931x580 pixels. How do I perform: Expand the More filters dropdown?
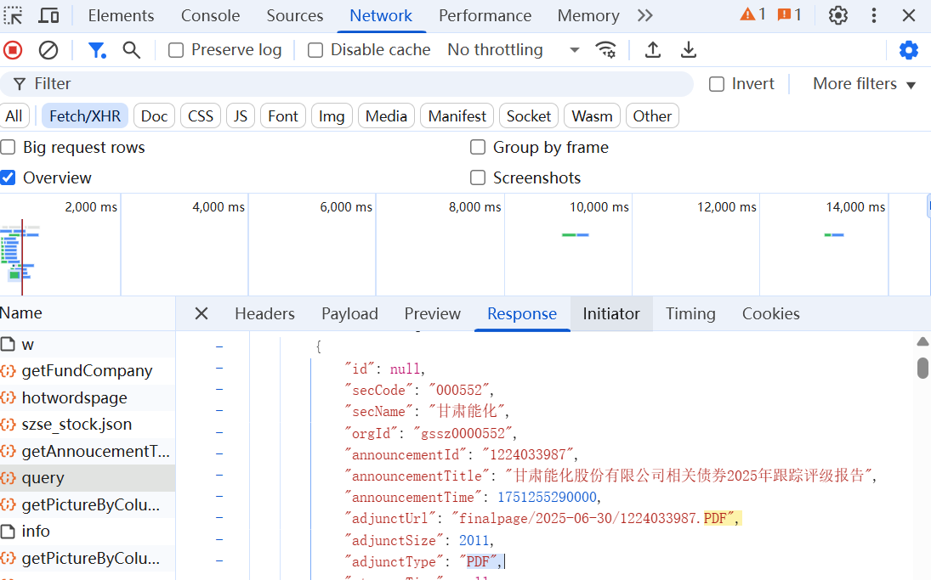864,83
